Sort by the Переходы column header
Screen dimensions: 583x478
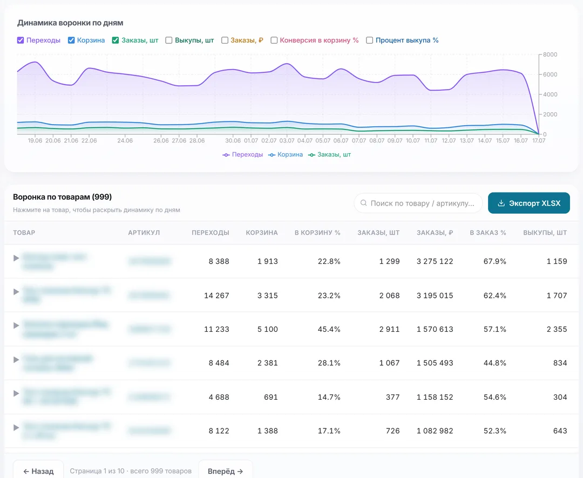(x=211, y=233)
